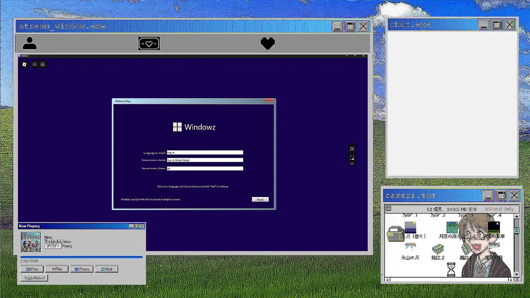The image size is (530, 298).
Task: Maximize the chat.exe window
Action: [x=497, y=25]
